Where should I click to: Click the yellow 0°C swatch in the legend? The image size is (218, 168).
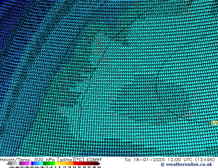[56, 164]
